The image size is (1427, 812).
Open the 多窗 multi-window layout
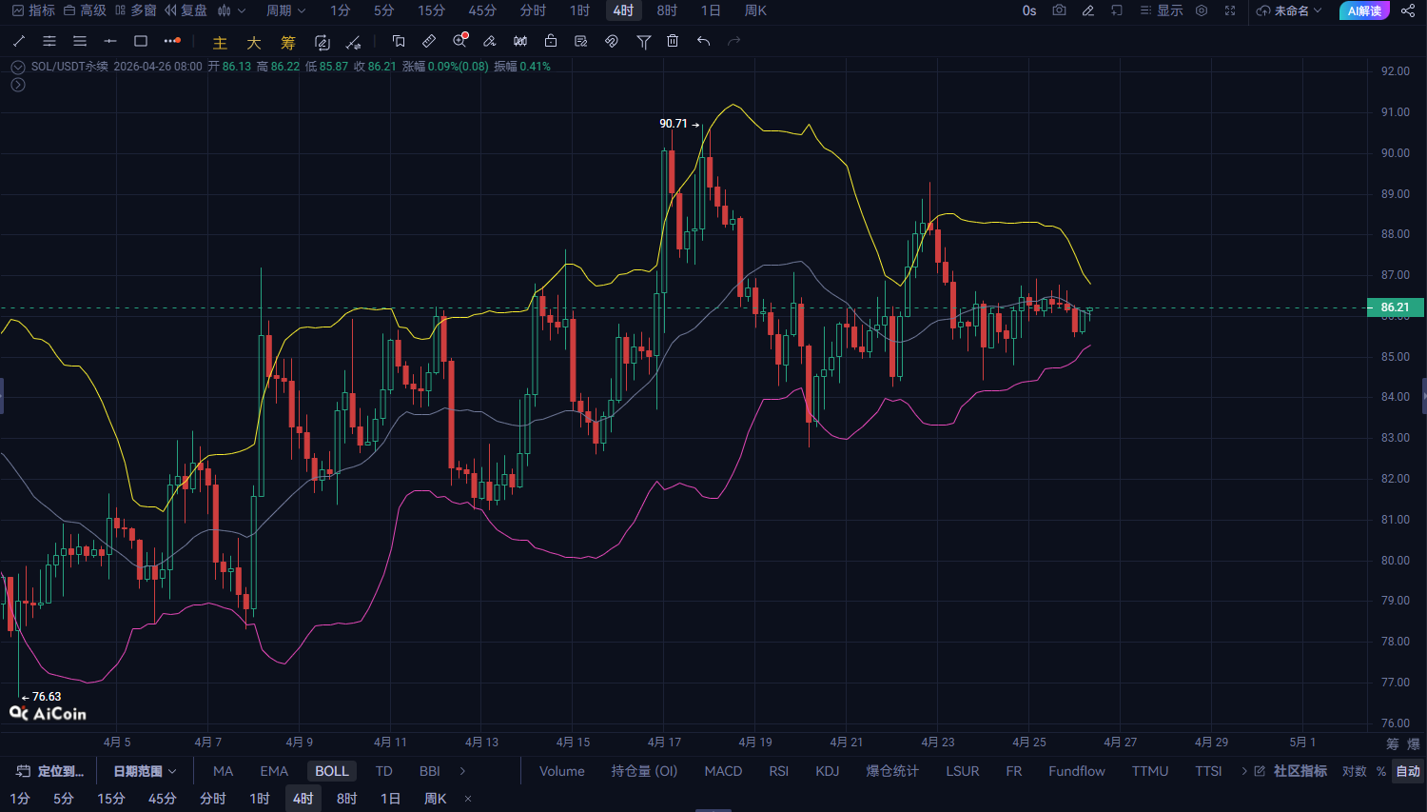pos(135,10)
